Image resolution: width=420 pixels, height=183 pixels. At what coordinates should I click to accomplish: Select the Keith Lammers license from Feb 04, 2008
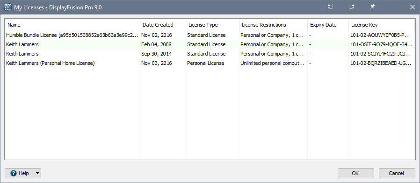(x=210, y=44)
